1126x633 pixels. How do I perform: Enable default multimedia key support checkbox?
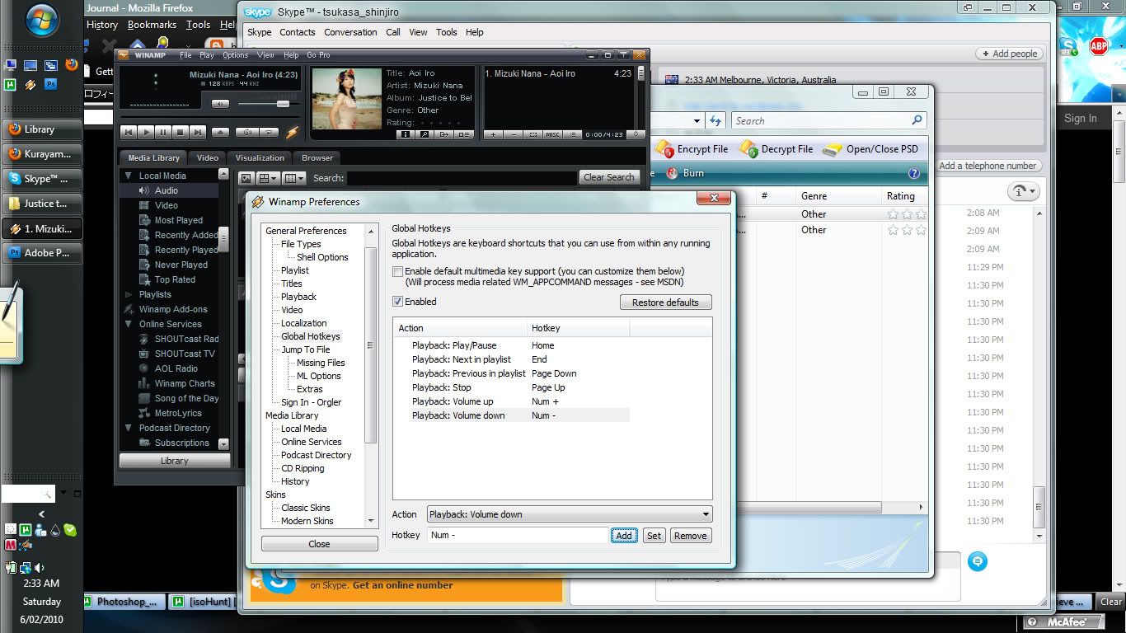tap(398, 271)
